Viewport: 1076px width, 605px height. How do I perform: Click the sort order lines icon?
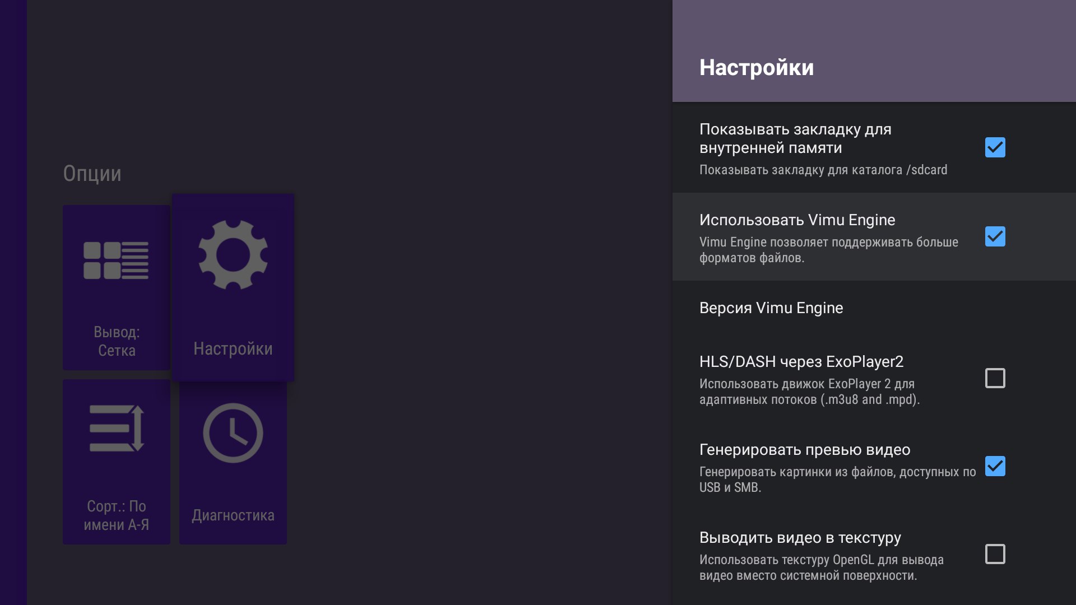point(117,428)
